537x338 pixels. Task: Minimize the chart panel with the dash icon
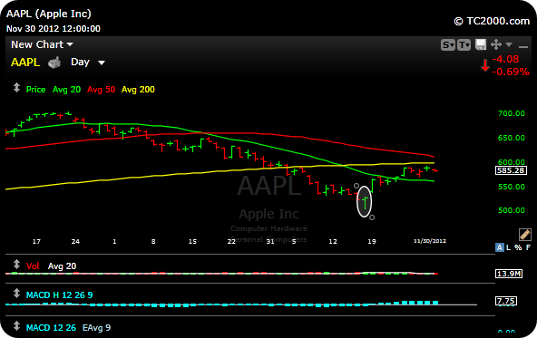[523, 46]
